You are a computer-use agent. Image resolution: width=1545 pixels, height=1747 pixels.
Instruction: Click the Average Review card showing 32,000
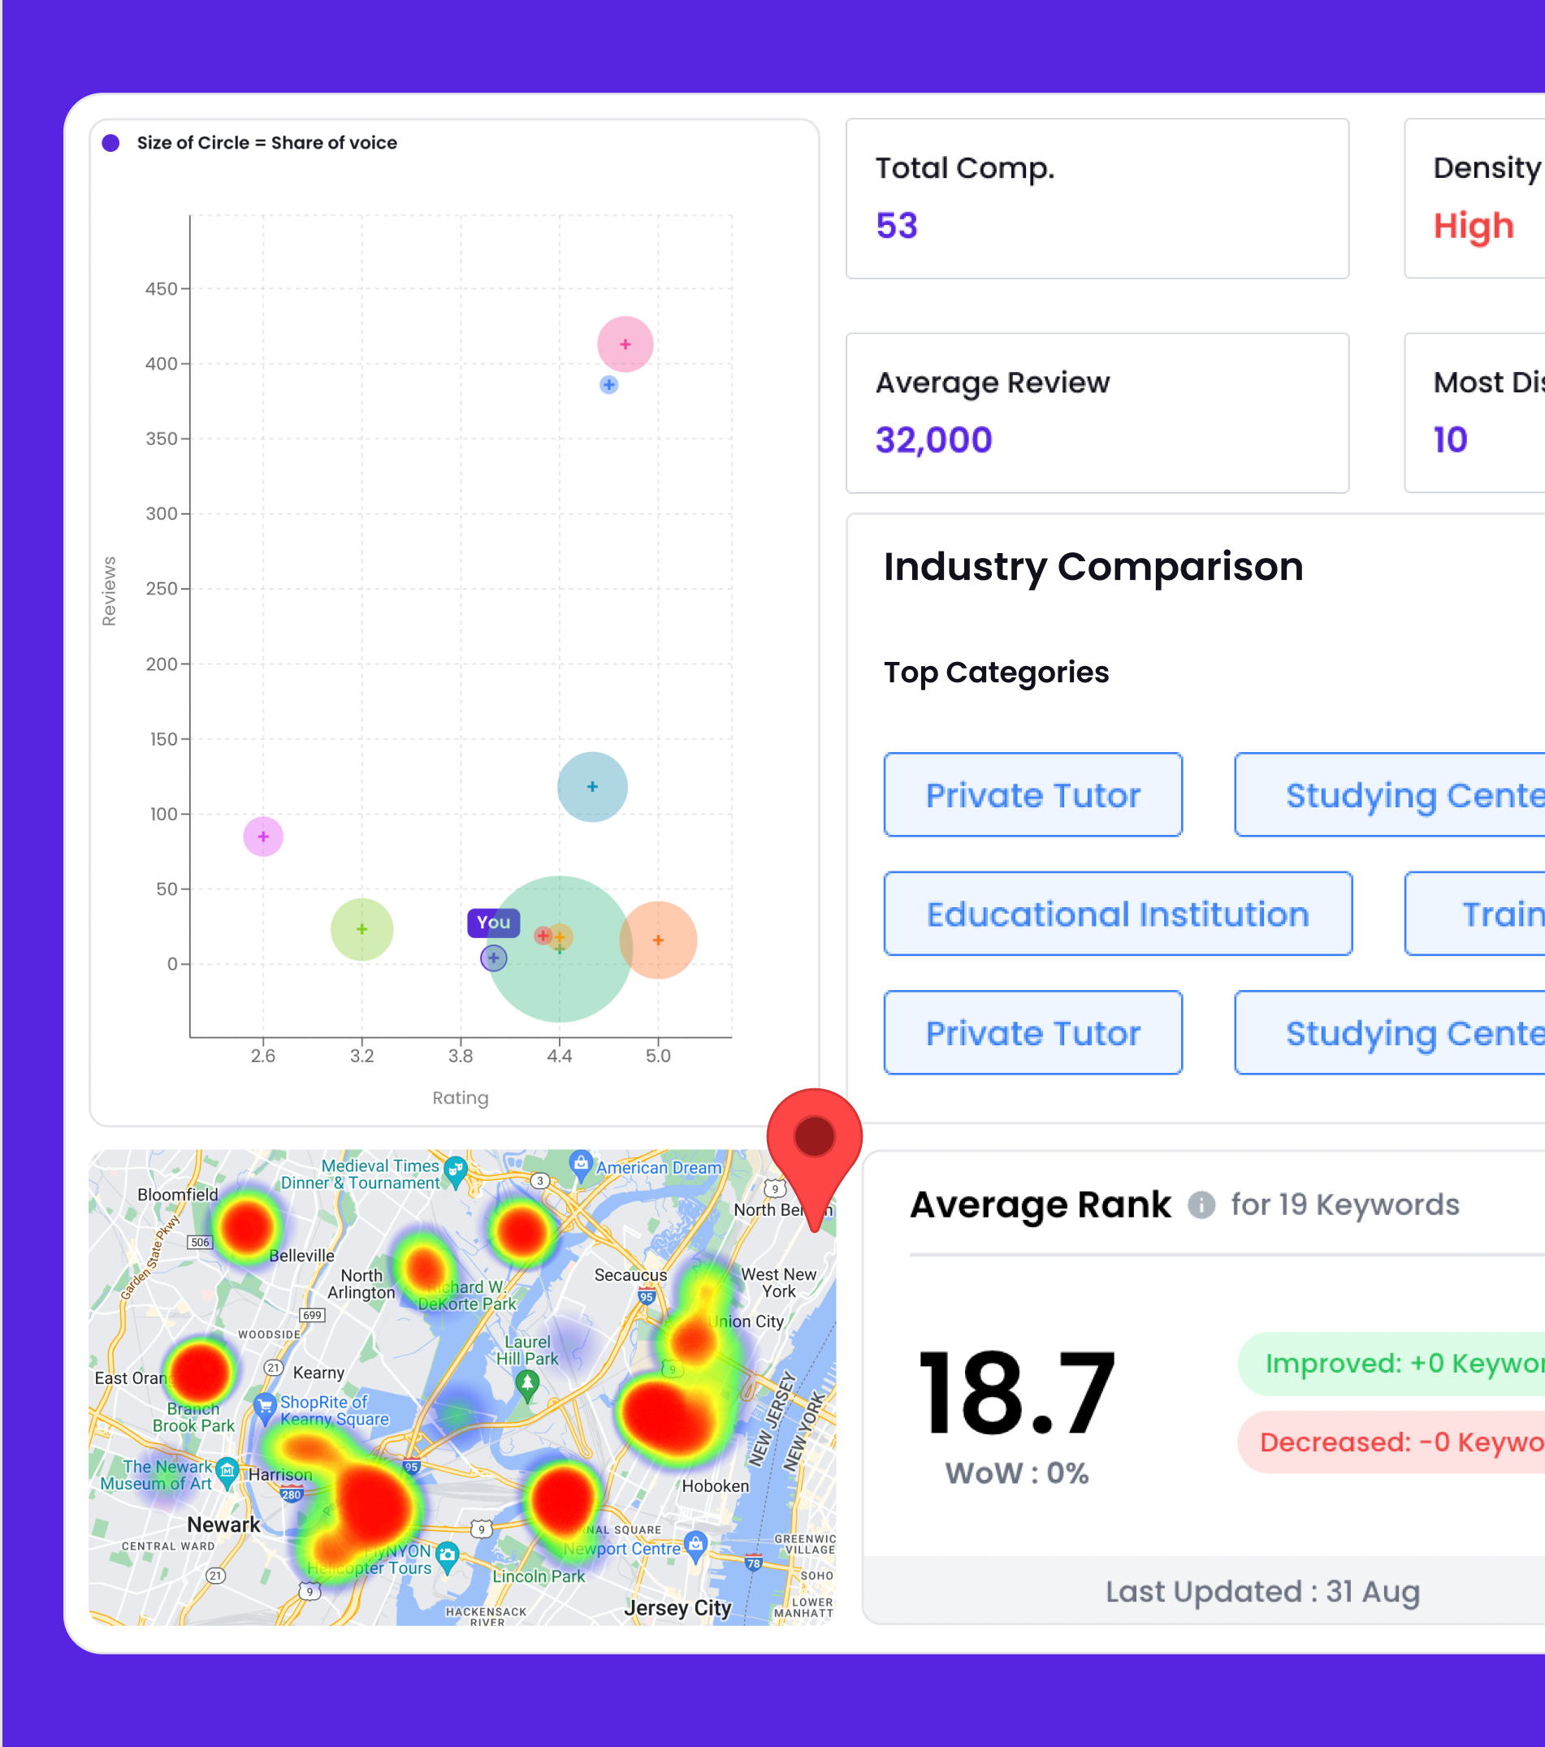[1097, 413]
